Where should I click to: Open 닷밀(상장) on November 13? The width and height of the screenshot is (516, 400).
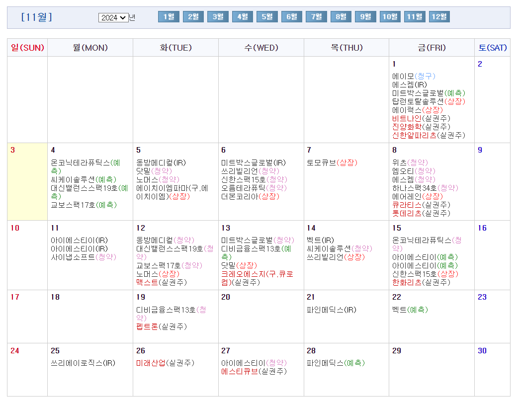tap(239, 265)
